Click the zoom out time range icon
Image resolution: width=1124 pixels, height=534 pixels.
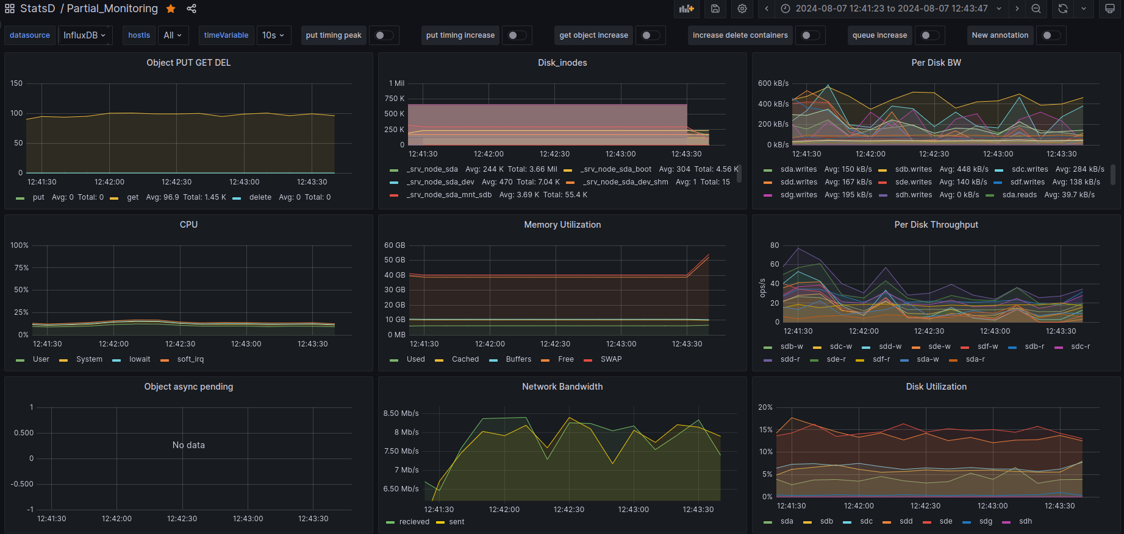[x=1036, y=9]
